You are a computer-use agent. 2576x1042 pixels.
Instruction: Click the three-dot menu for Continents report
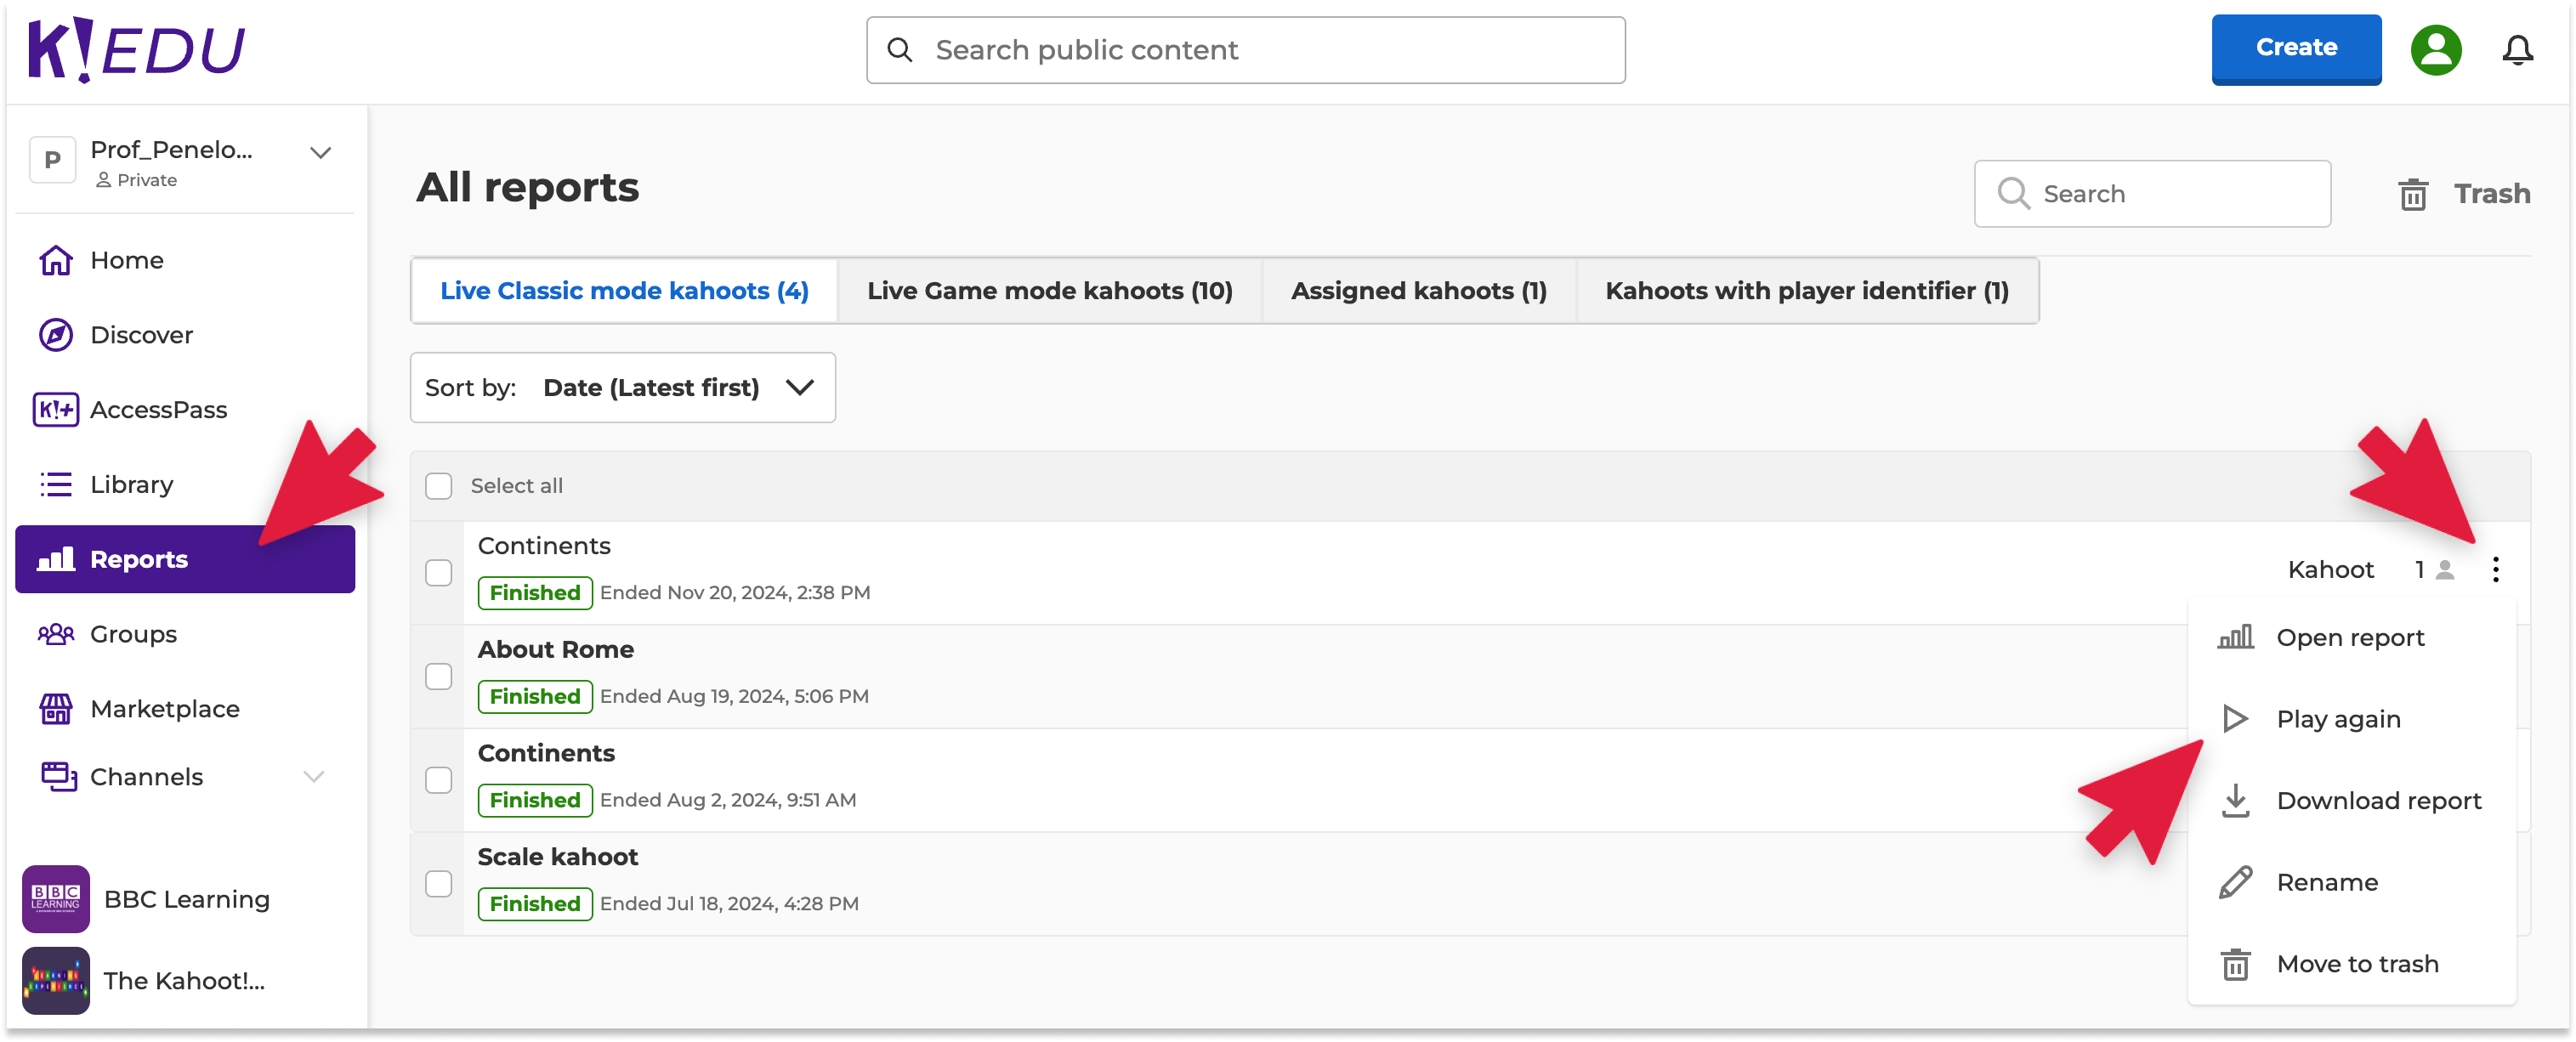(2495, 569)
